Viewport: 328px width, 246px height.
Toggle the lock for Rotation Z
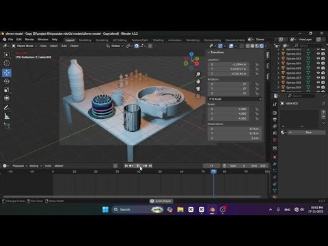257,94
